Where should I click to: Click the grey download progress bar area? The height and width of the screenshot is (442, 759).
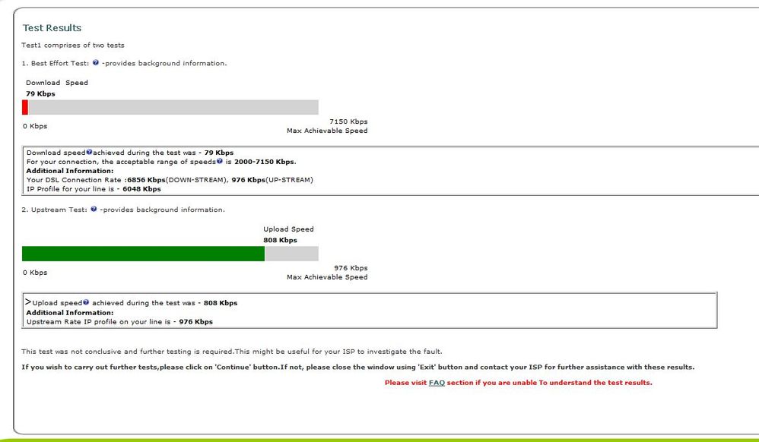173,107
